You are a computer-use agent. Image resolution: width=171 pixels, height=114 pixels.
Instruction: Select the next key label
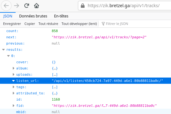click(11, 37)
